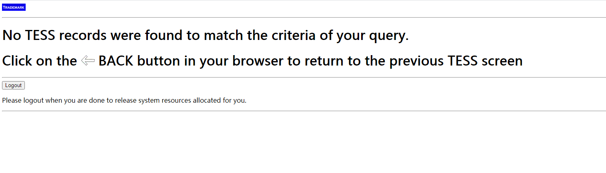
Task: Click the words "Click on the" in heading
Action: click(39, 61)
